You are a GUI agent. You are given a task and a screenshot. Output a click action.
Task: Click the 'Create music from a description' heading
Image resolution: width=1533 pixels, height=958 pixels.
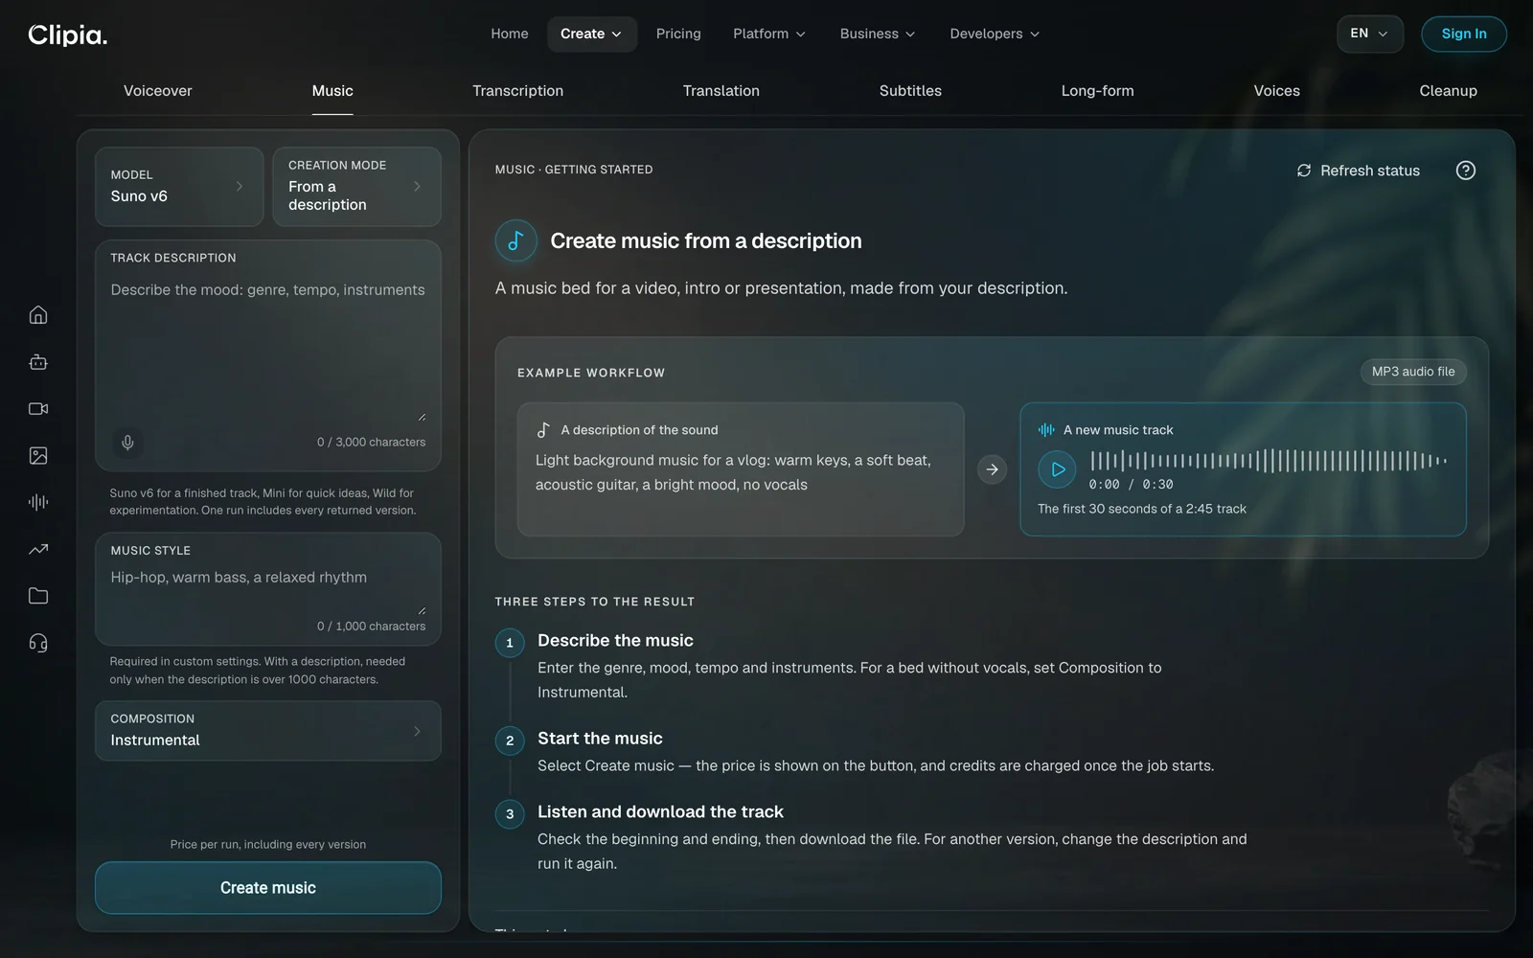(x=706, y=240)
